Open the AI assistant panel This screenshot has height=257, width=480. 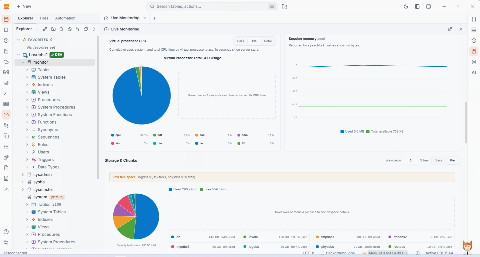point(474,72)
